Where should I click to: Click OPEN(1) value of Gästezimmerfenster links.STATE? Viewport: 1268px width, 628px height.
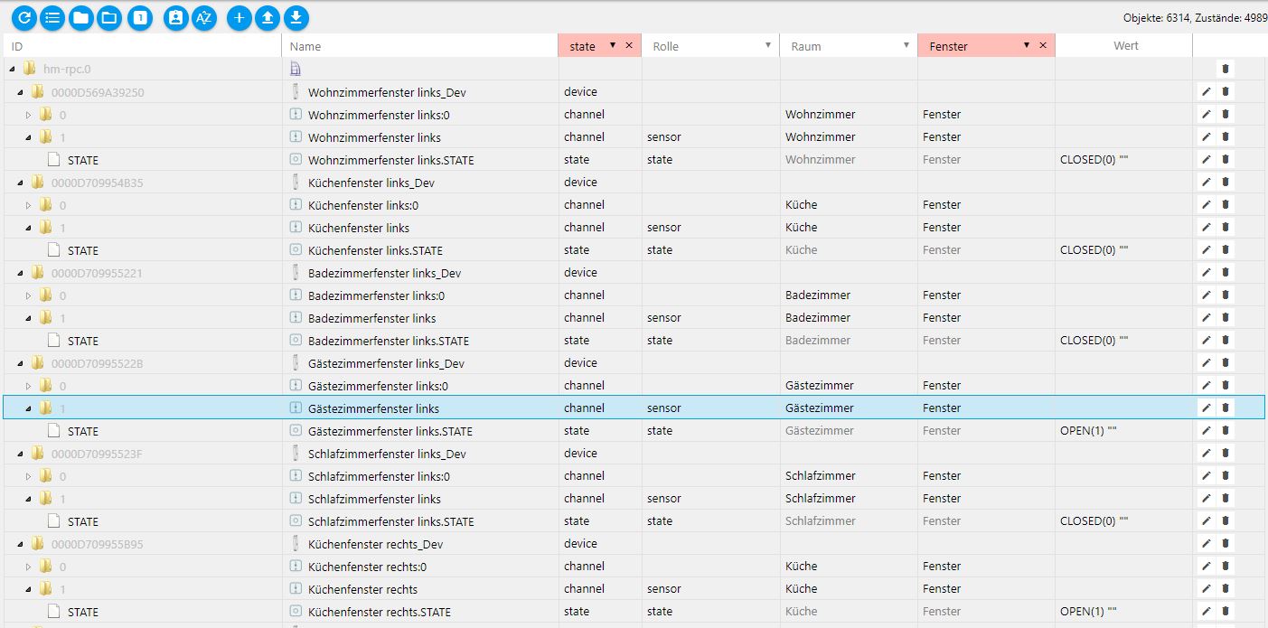tap(1088, 431)
